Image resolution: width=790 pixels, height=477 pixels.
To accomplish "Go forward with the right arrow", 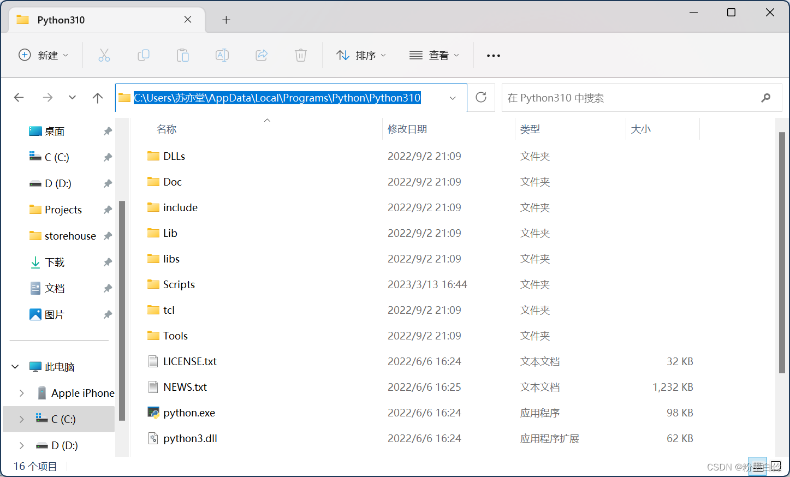I will [47, 98].
